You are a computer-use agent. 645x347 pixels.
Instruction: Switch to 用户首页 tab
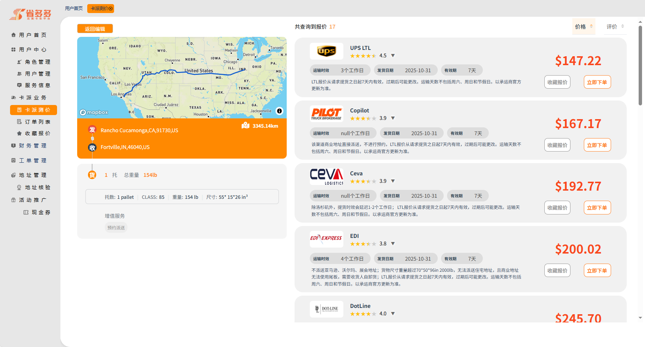click(x=74, y=9)
